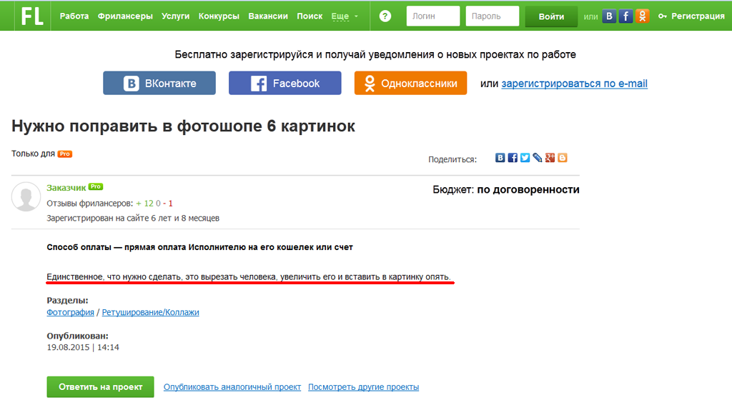Log in with the Facebook icon in the header
The image size is (732, 410).
click(625, 16)
